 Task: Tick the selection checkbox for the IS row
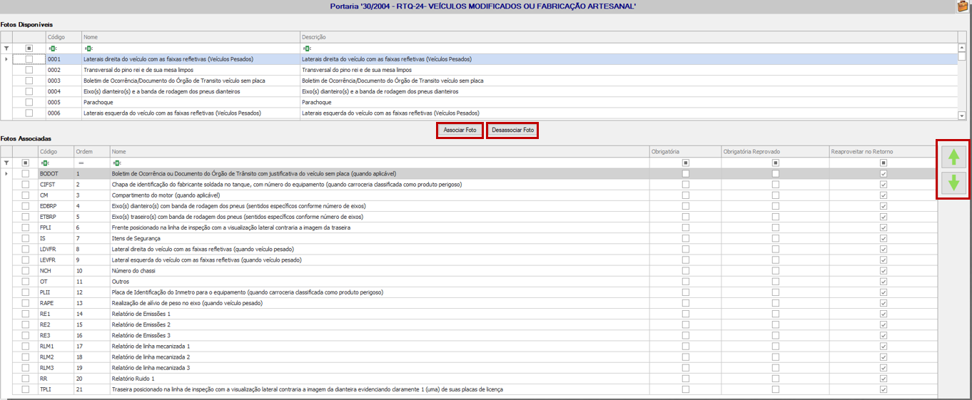pyautogui.click(x=26, y=238)
